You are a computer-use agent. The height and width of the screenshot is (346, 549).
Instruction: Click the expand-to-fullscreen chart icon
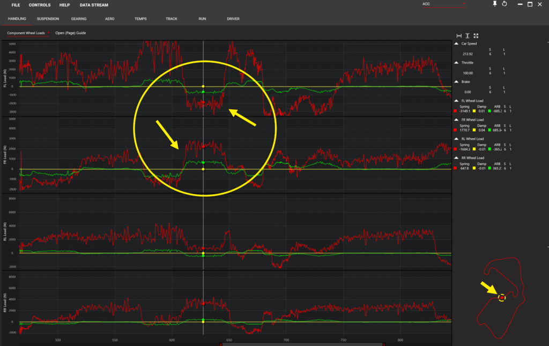coord(476,36)
